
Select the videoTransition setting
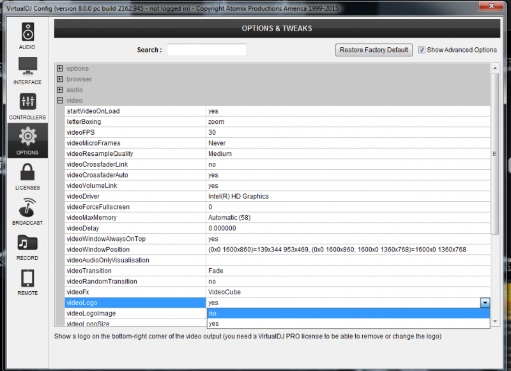click(277, 271)
